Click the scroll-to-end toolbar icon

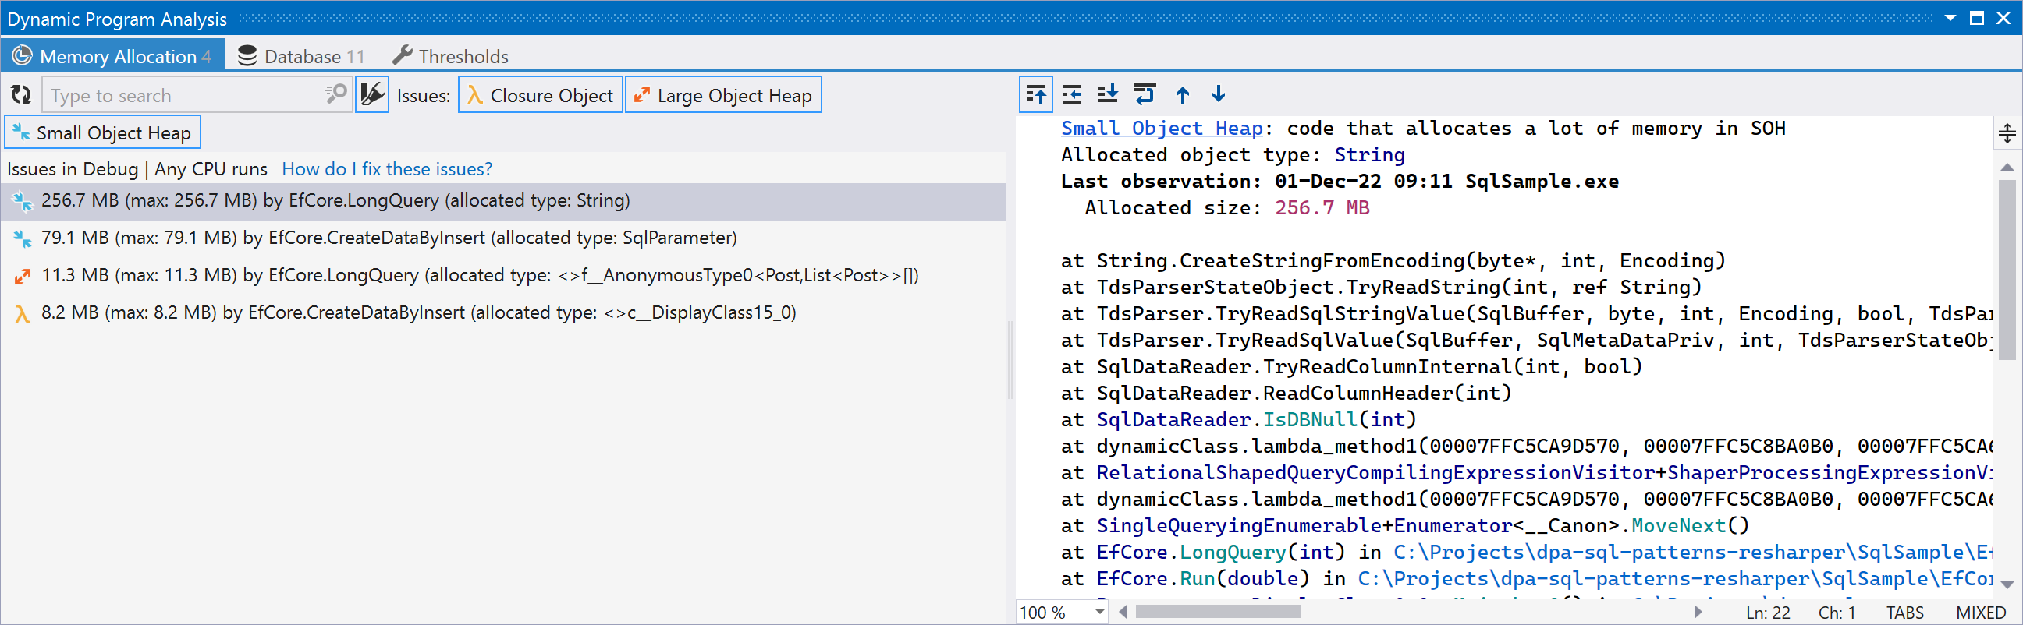coord(1108,95)
